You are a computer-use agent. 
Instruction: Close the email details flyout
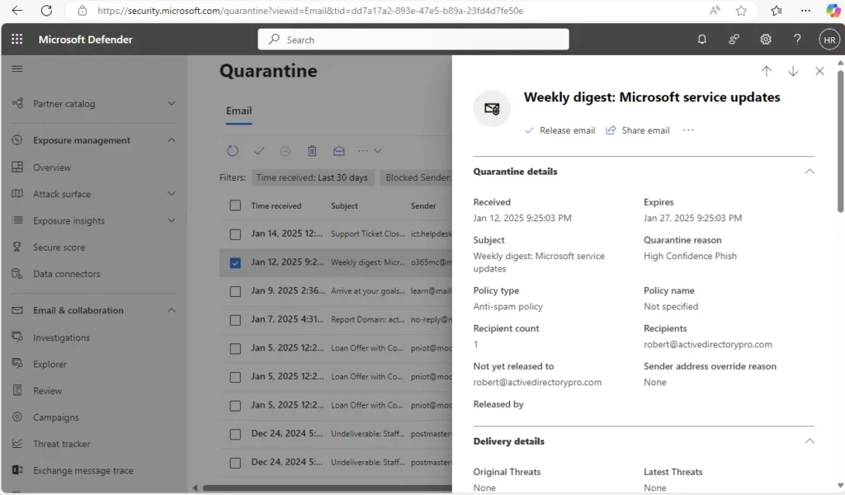[x=819, y=71]
